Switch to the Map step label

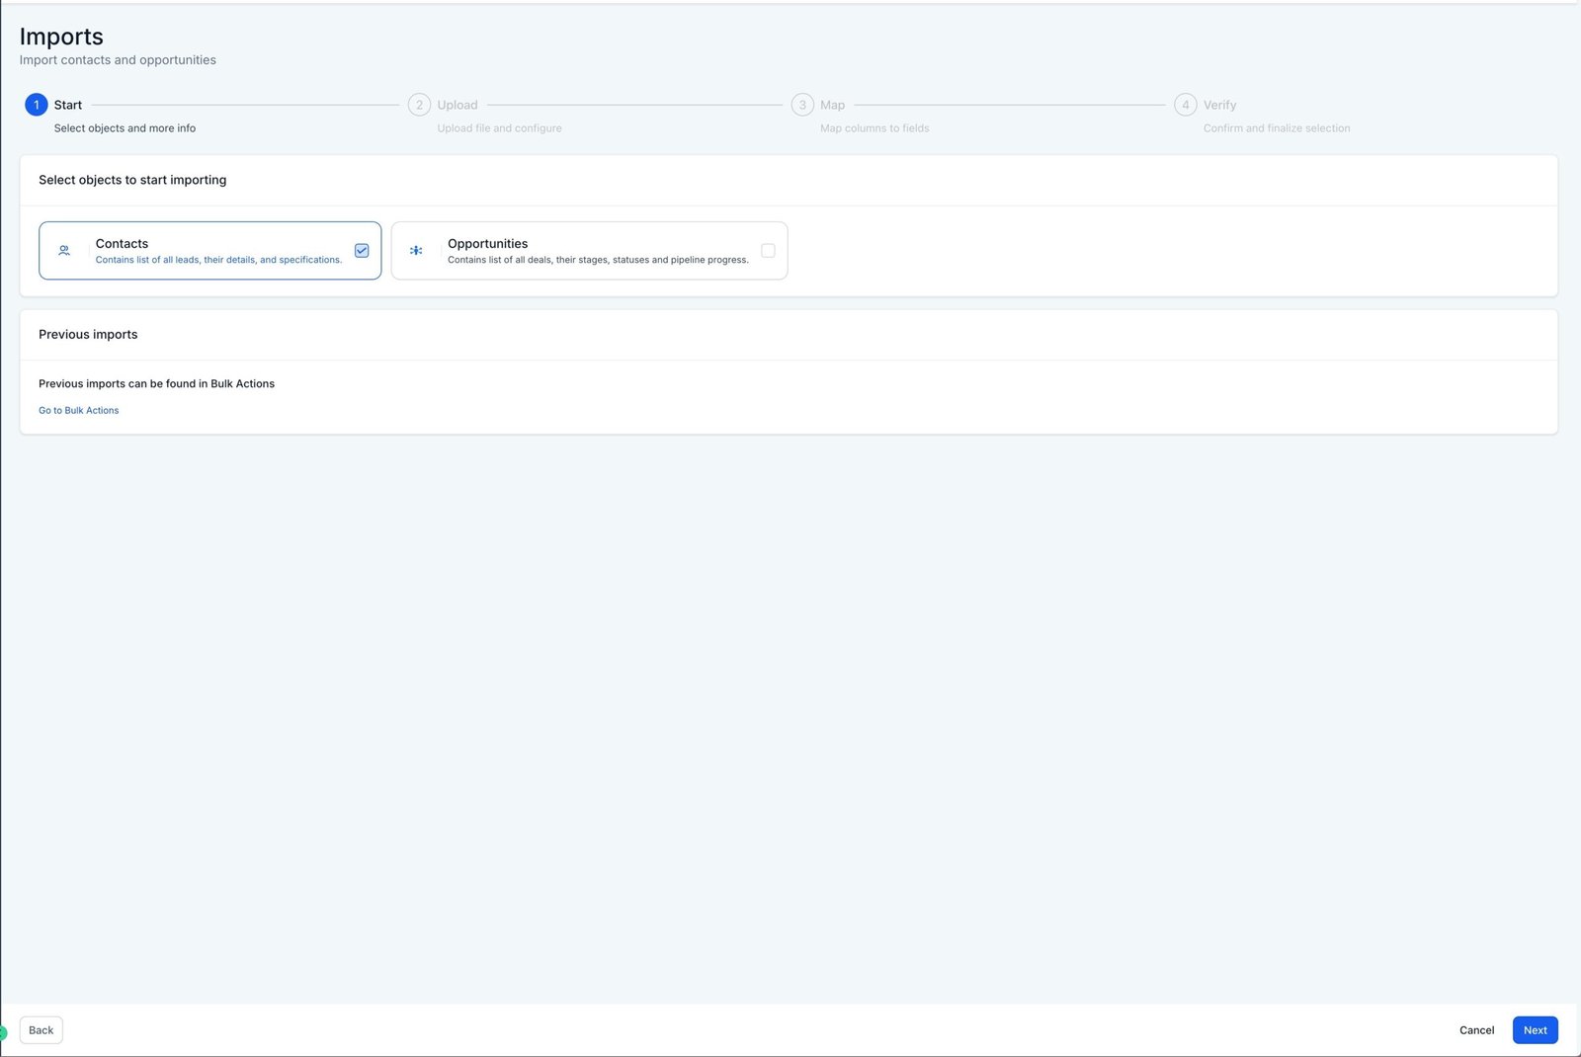click(832, 105)
